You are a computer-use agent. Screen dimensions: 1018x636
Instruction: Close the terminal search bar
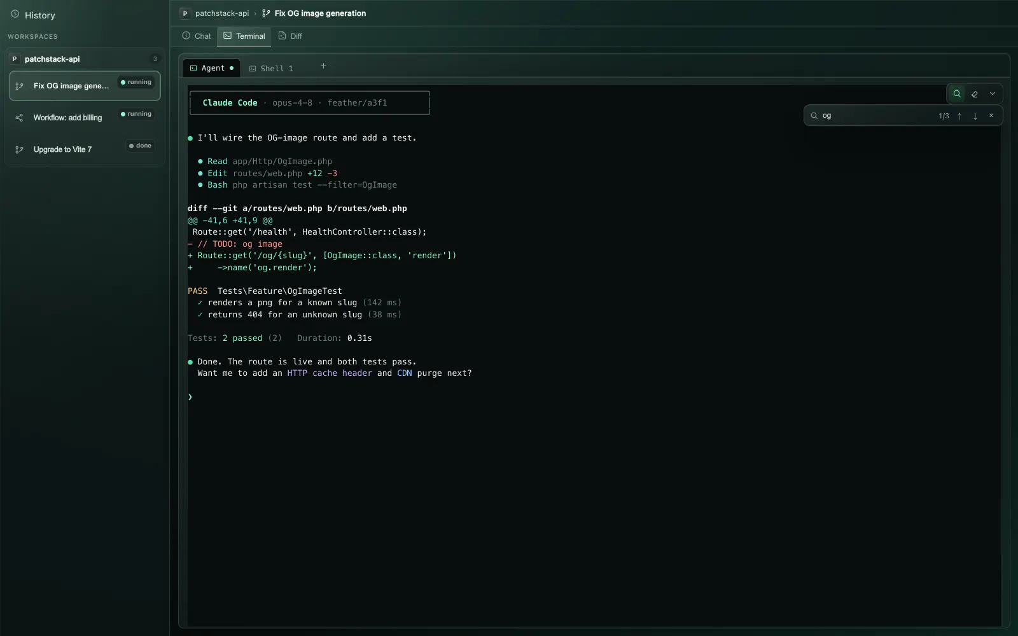pyautogui.click(x=991, y=116)
